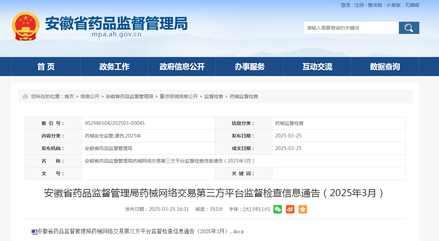The height and width of the screenshot is (241, 439).
Task: Click the 文号 label cell
Action: click(x=53, y=173)
